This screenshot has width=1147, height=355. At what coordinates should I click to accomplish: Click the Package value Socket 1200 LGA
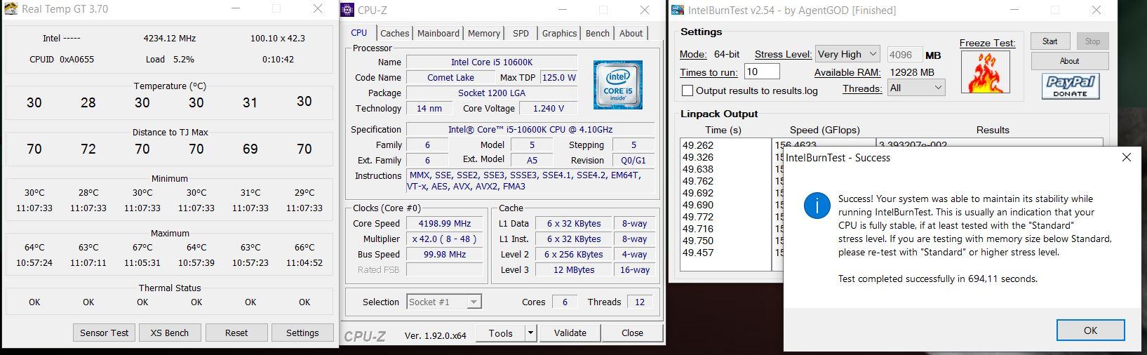[492, 93]
